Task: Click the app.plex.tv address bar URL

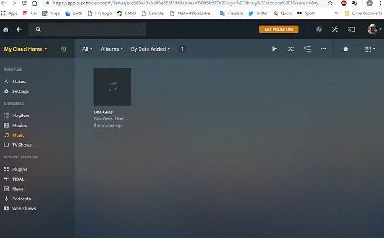Action: (x=187, y=3)
